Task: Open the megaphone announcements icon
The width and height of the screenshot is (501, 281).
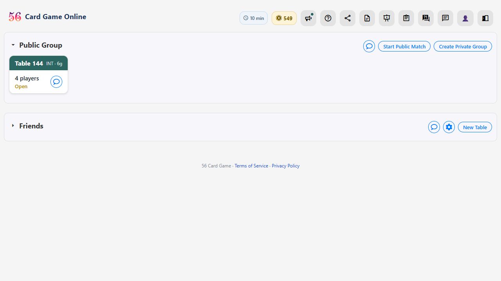Action: click(308, 18)
